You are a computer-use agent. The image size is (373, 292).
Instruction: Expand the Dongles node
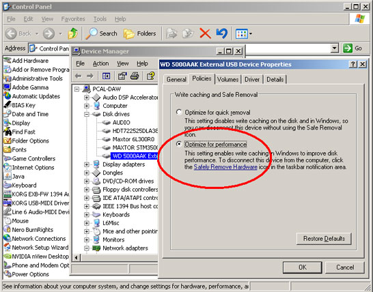pos(87,173)
